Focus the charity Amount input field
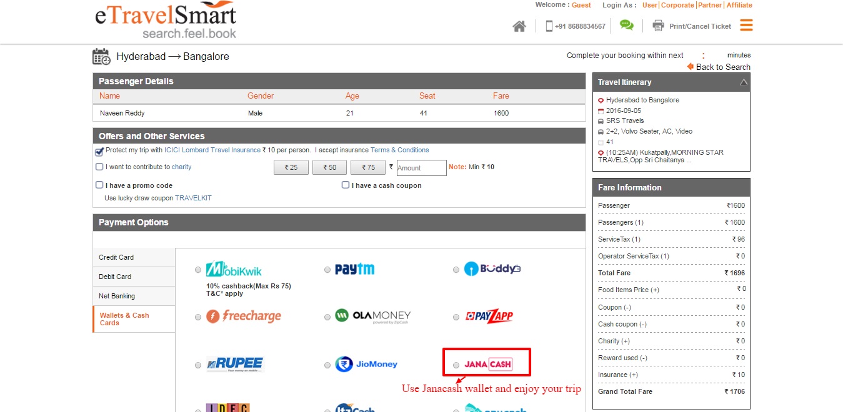This screenshot has height=412, width=843. (x=421, y=168)
